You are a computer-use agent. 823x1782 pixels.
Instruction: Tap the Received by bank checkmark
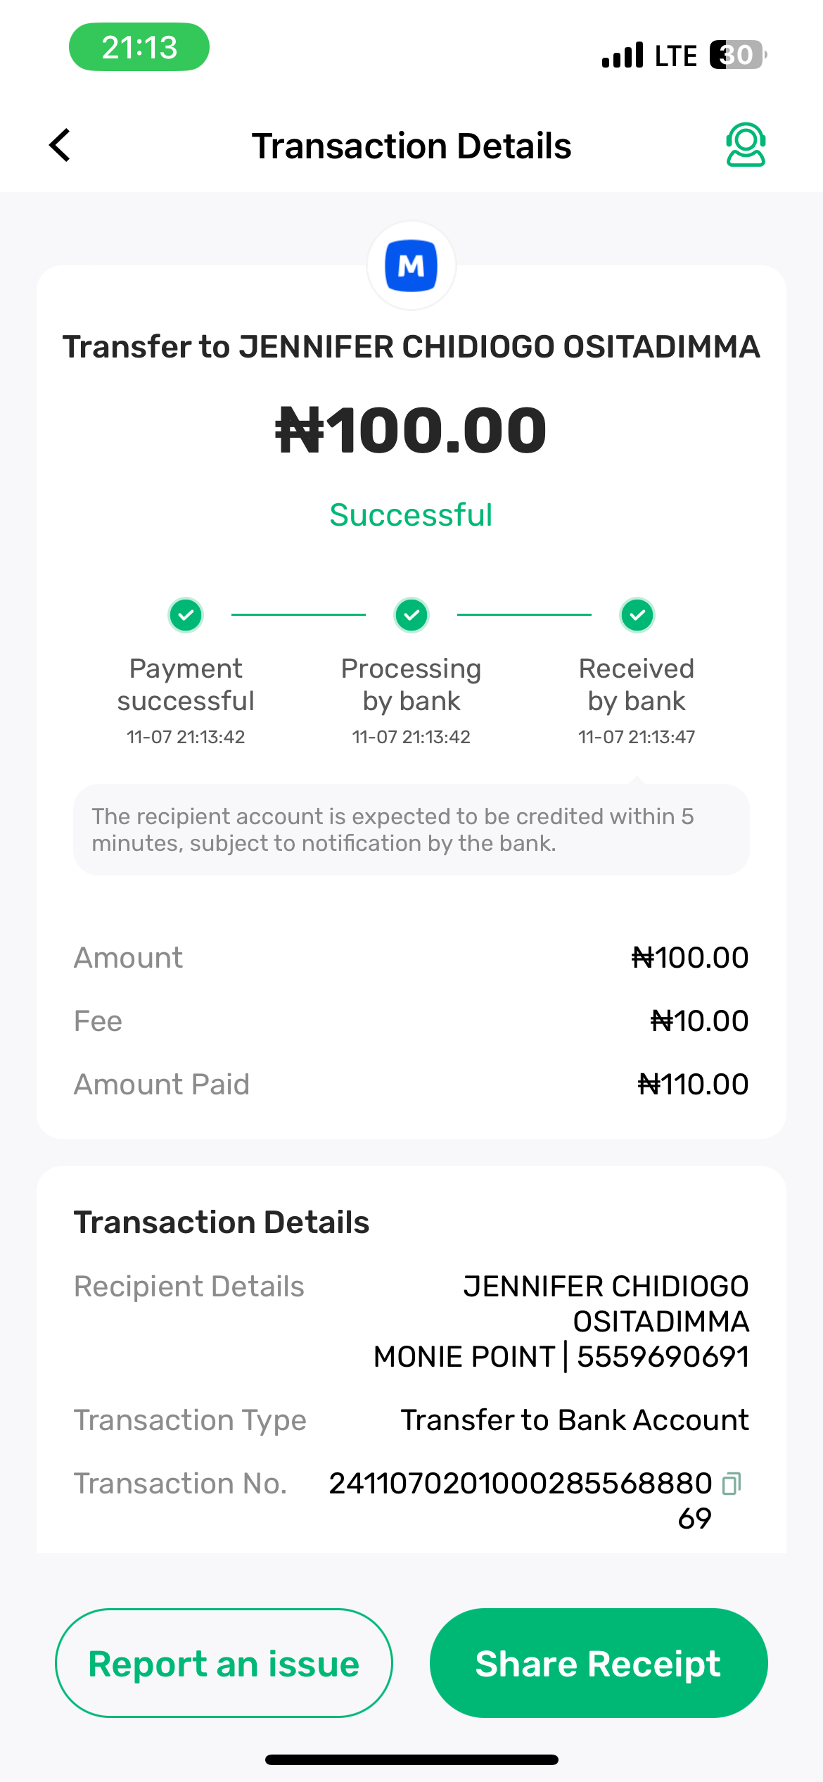(637, 615)
